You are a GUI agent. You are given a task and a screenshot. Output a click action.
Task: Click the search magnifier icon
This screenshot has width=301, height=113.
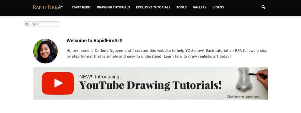(x=263, y=7)
